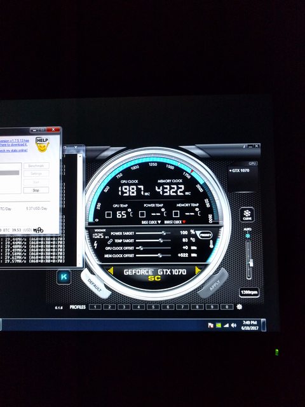Click the GPU CLOCK OFFSET slider handle

pyautogui.click(x=140, y=248)
